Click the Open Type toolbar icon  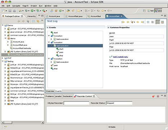click(68, 11)
